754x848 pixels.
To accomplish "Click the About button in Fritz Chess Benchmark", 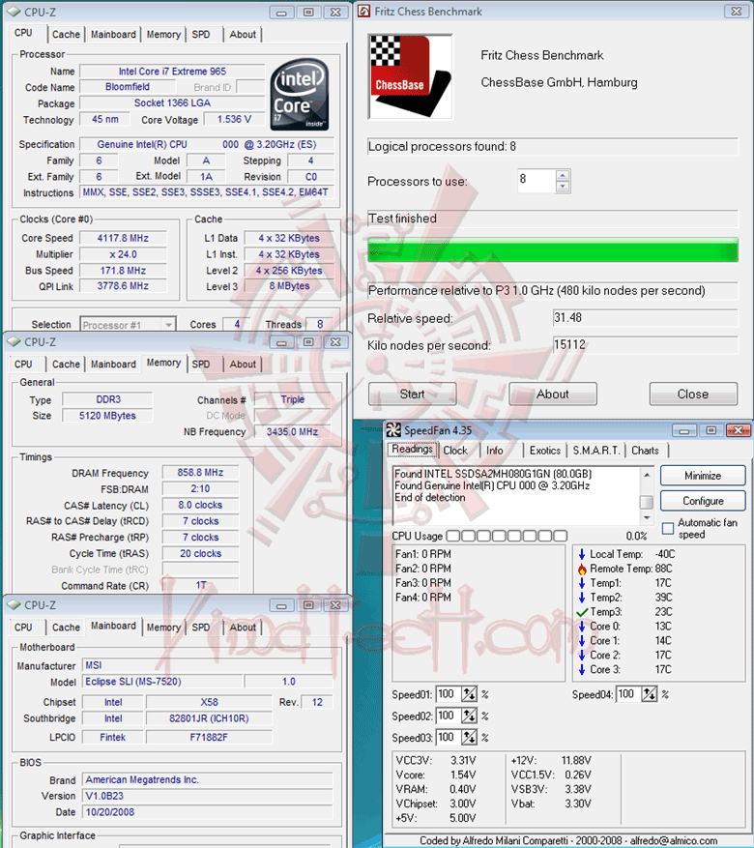I will 552,395.
